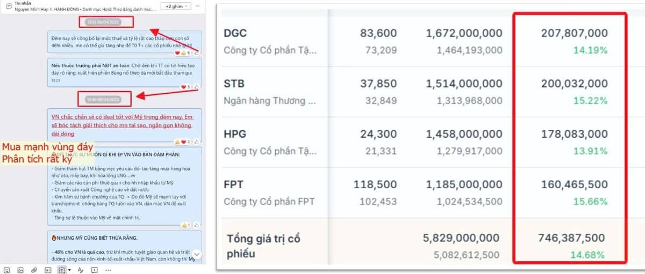Click the heart reaction on the NĐT an toàn message

183,86
